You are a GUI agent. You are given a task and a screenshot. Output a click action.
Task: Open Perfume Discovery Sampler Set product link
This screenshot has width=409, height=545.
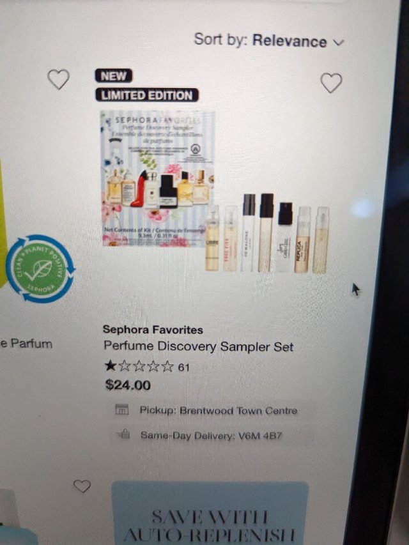pyautogui.click(x=199, y=346)
